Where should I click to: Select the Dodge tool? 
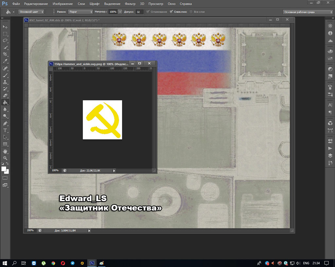coord(5,116)
